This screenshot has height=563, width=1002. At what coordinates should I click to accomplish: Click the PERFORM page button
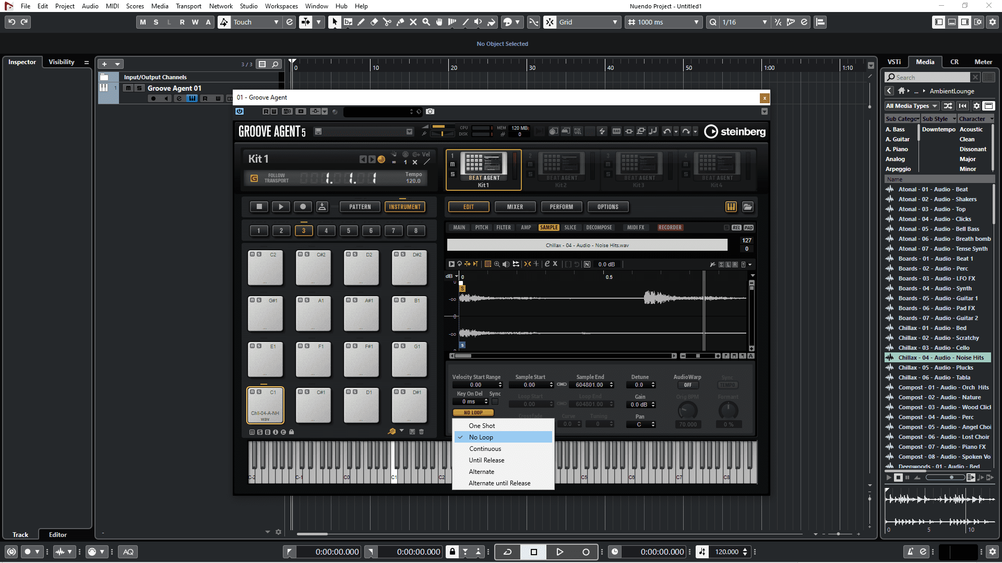click(x=562, y=207)
